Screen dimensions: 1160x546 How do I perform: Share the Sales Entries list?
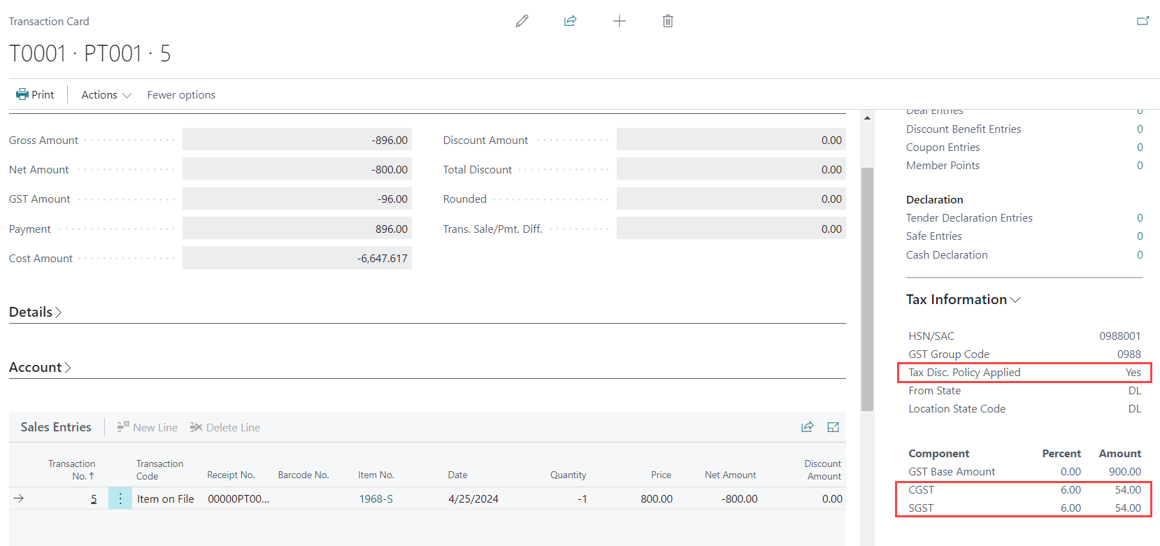pos(807,427)
